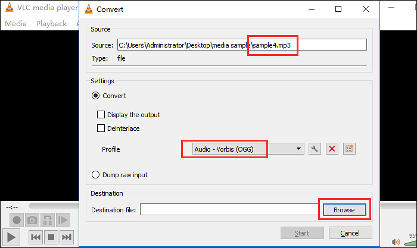Screen dimensions: 417x248
Task: Click the record button
Action: pos(17,220)
